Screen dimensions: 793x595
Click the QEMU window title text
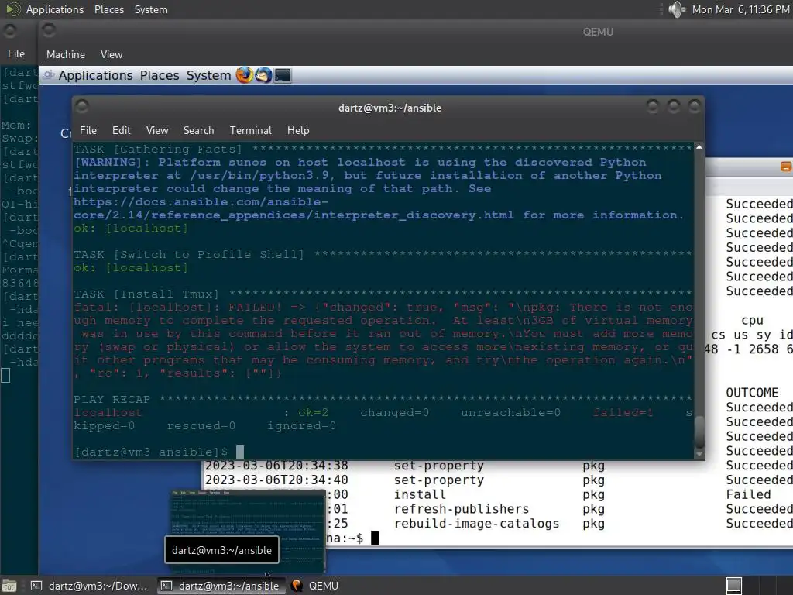pyautogui.click(x=598, y=32)
